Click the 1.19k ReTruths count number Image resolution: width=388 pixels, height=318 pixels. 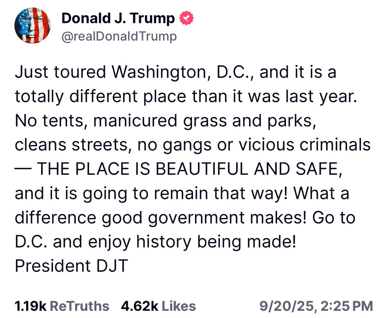30,306
